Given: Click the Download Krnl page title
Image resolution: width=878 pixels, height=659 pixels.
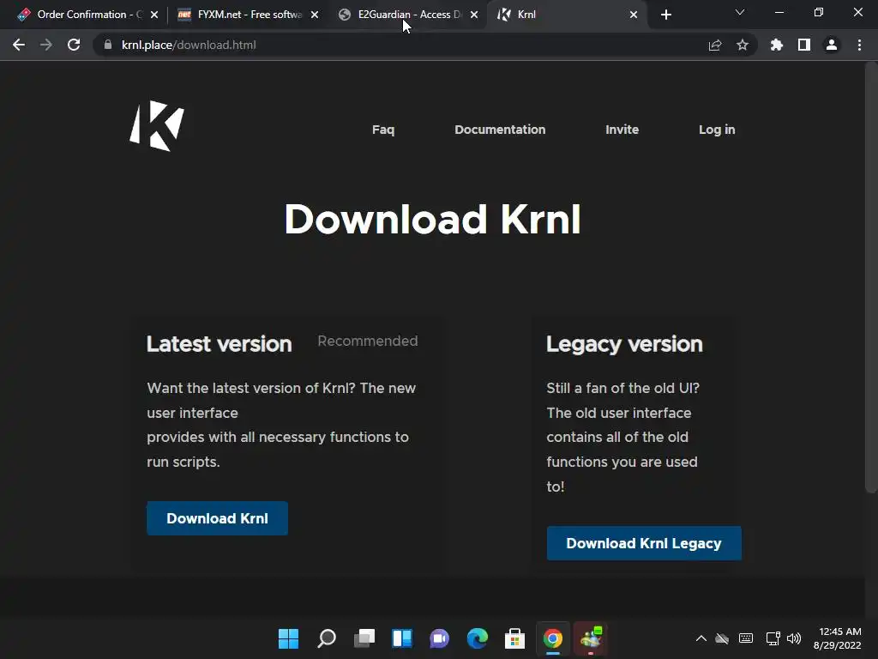Looking at the screenshot, I should click(x=432, y=219).
